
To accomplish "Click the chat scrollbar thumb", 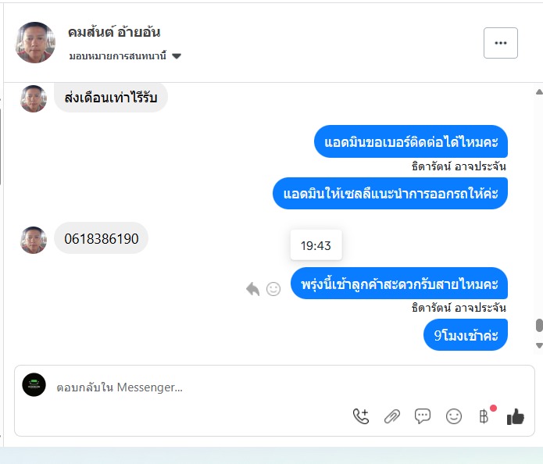I will pyautogui.click(x=539, y=326).
